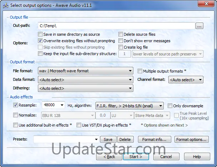
Task: Open the Data format dropdown
Action: pos(85,80)
